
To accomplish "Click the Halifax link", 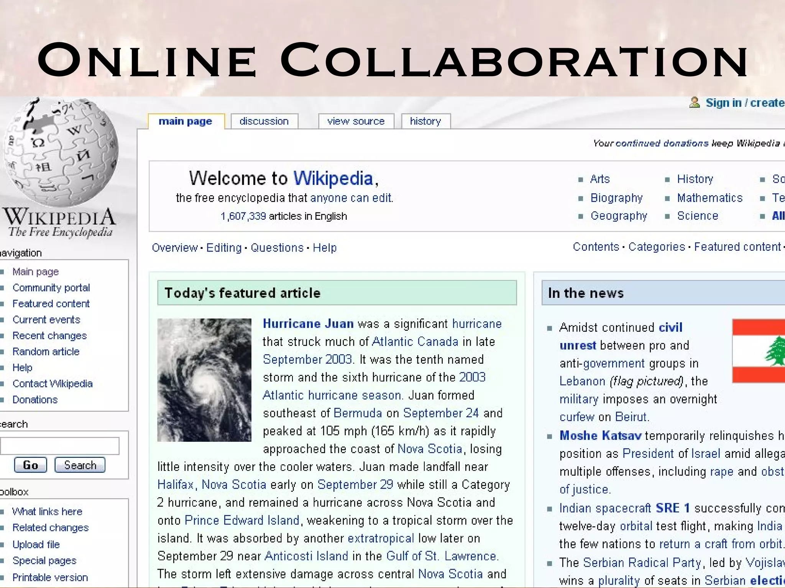I will pos(176,485).
